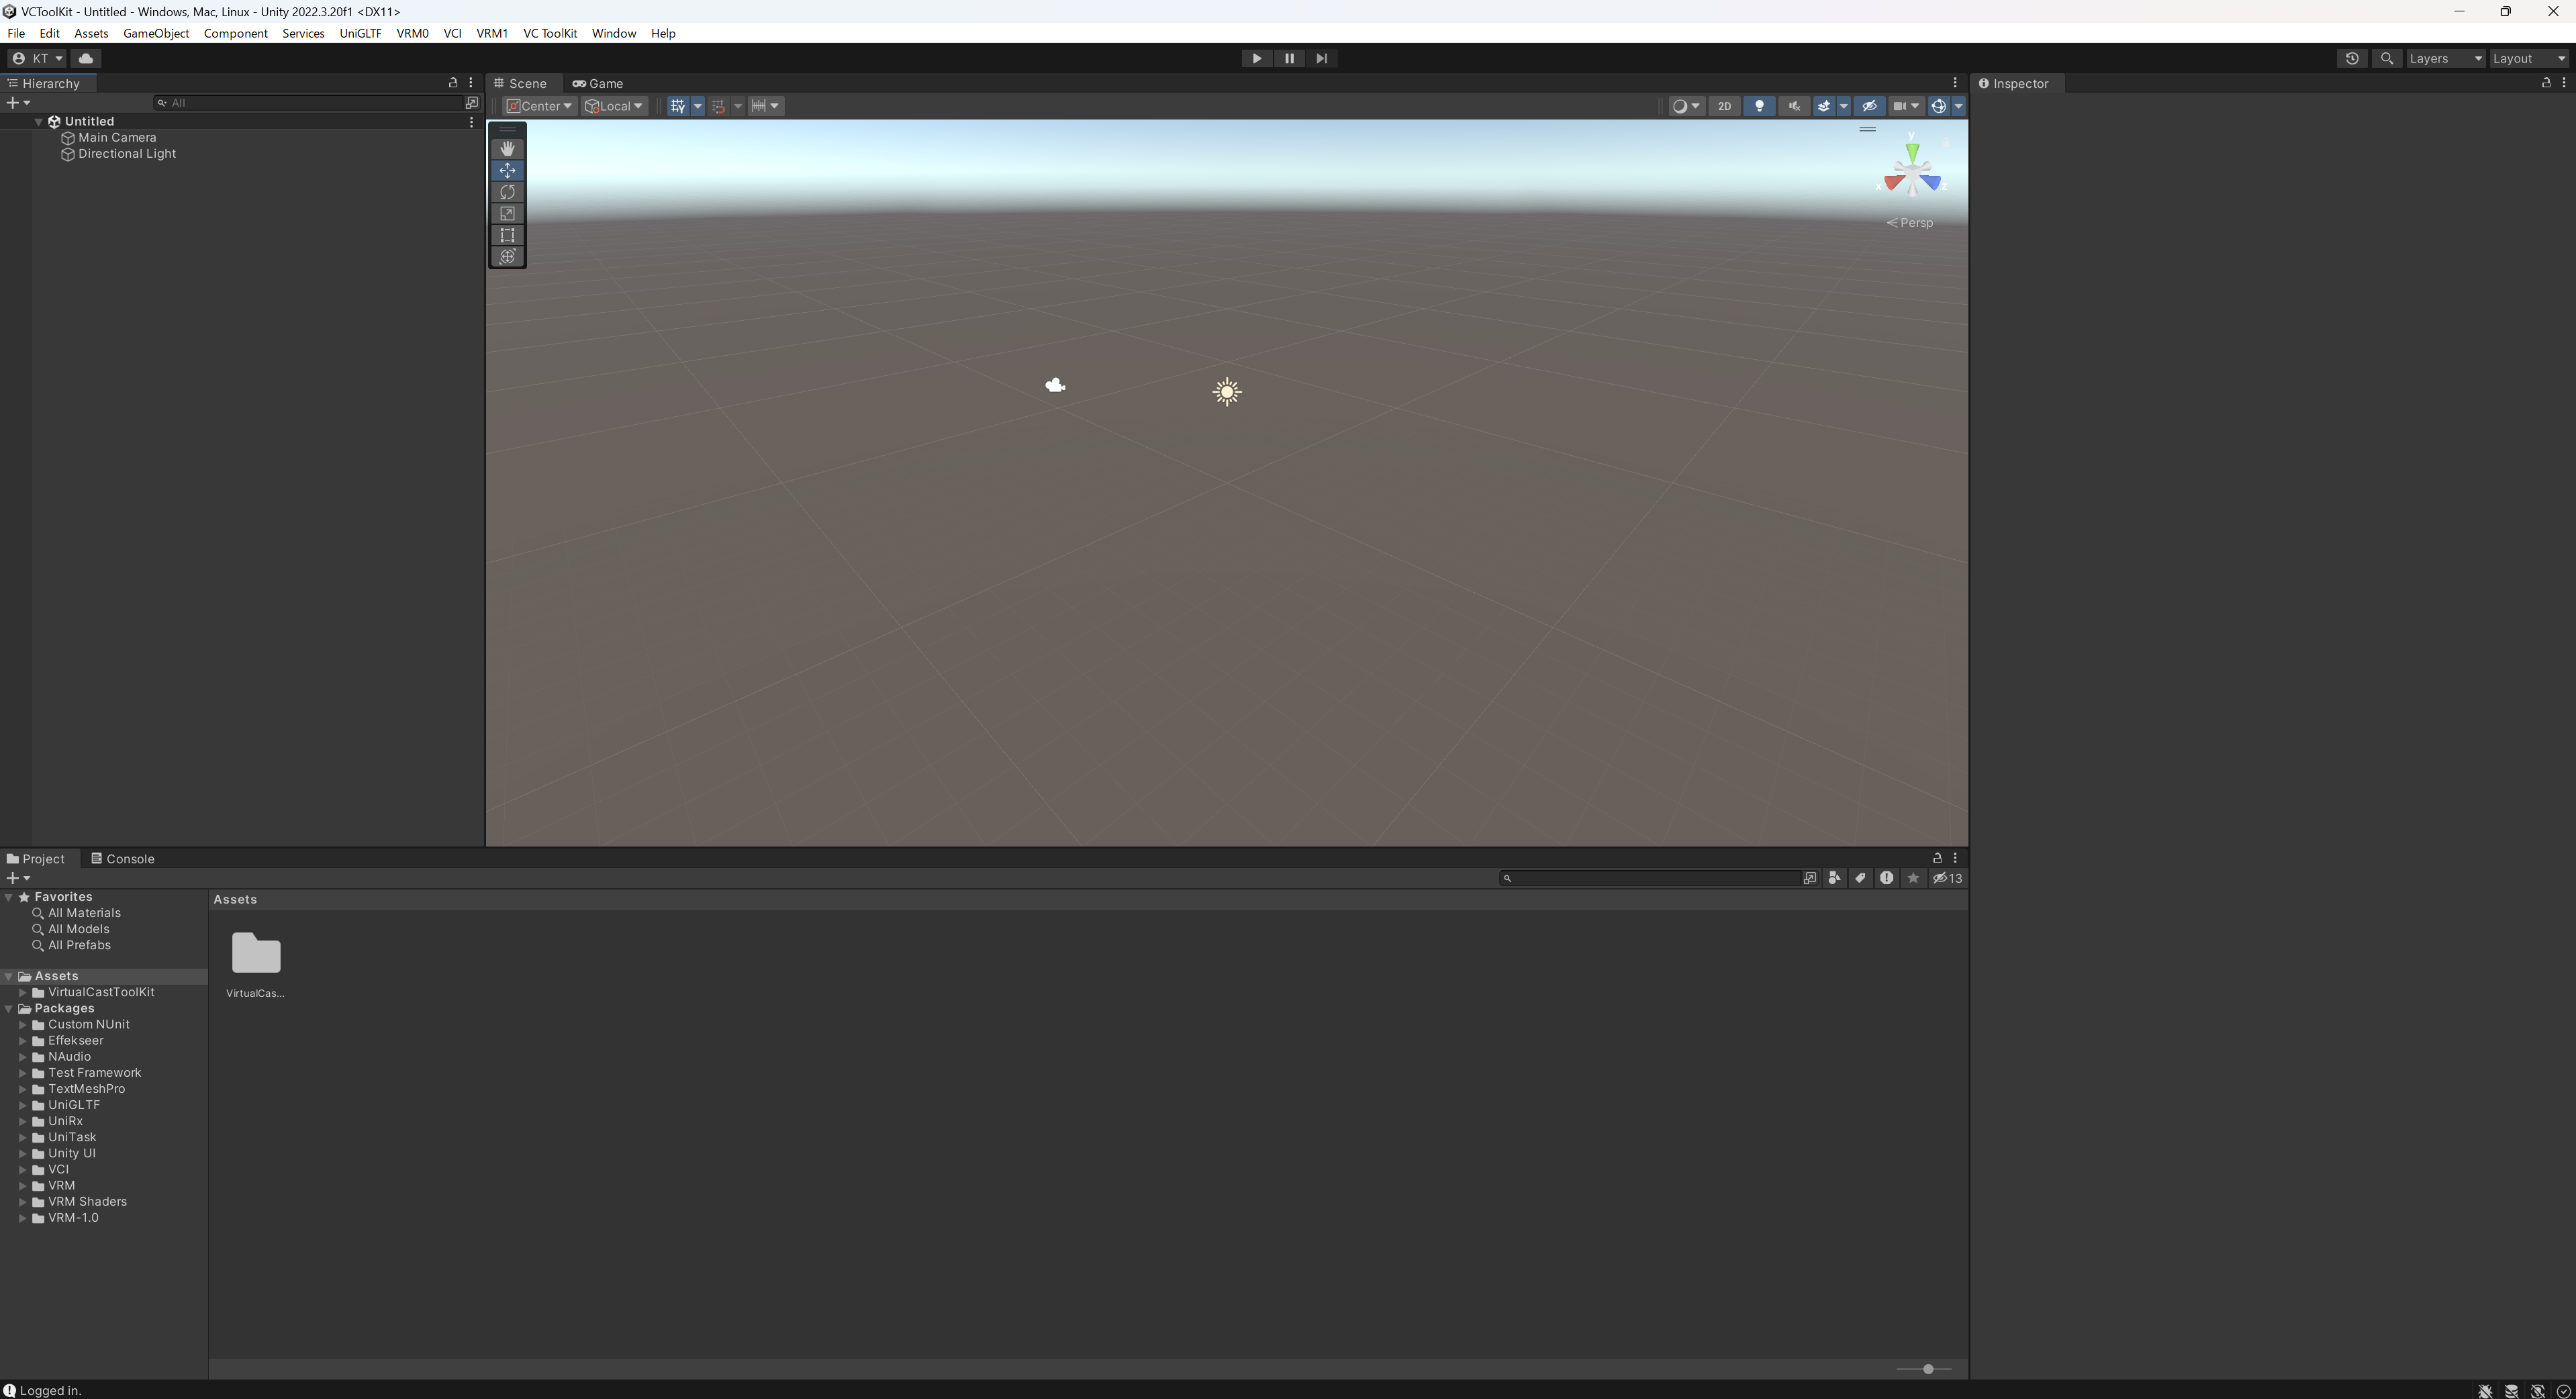Select the Rect transform tool
This screenshot has height=1399, width=2576.
(x=507, y=235)
